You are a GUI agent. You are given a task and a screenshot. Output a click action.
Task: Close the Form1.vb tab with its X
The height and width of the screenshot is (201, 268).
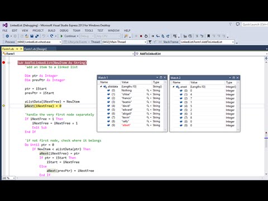tap(21, 49)
